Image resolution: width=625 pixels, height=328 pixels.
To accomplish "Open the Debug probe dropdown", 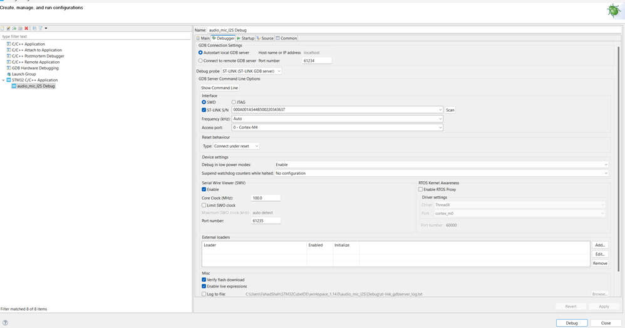I will 251,71.
